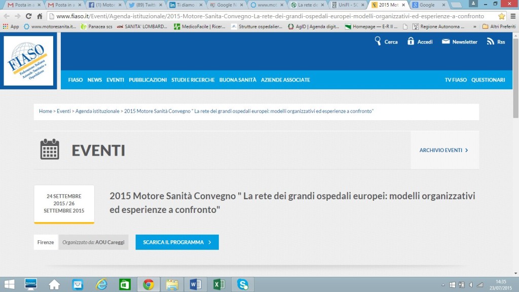
Task: Click the Windows Start button
Action: pos(9,284)
